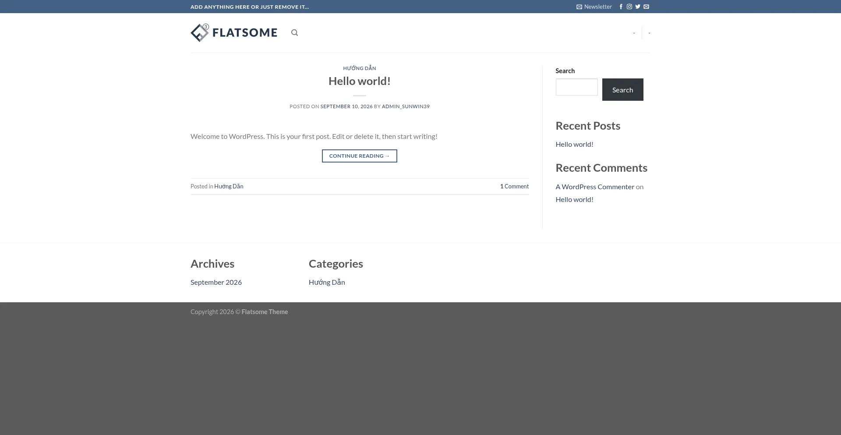This screenshot has width=841, height=435.
Task: Click the Archives heading
Action: point(212,264)
